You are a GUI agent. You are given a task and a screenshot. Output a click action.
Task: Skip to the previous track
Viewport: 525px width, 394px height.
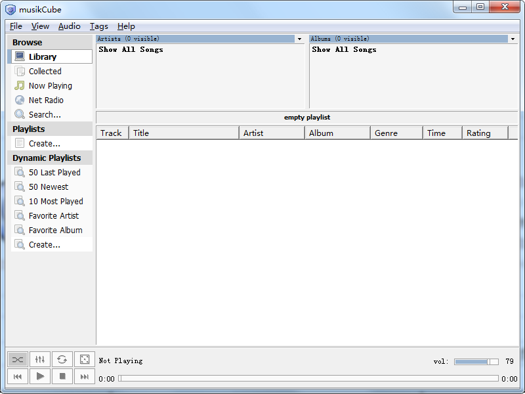point(18,376)
